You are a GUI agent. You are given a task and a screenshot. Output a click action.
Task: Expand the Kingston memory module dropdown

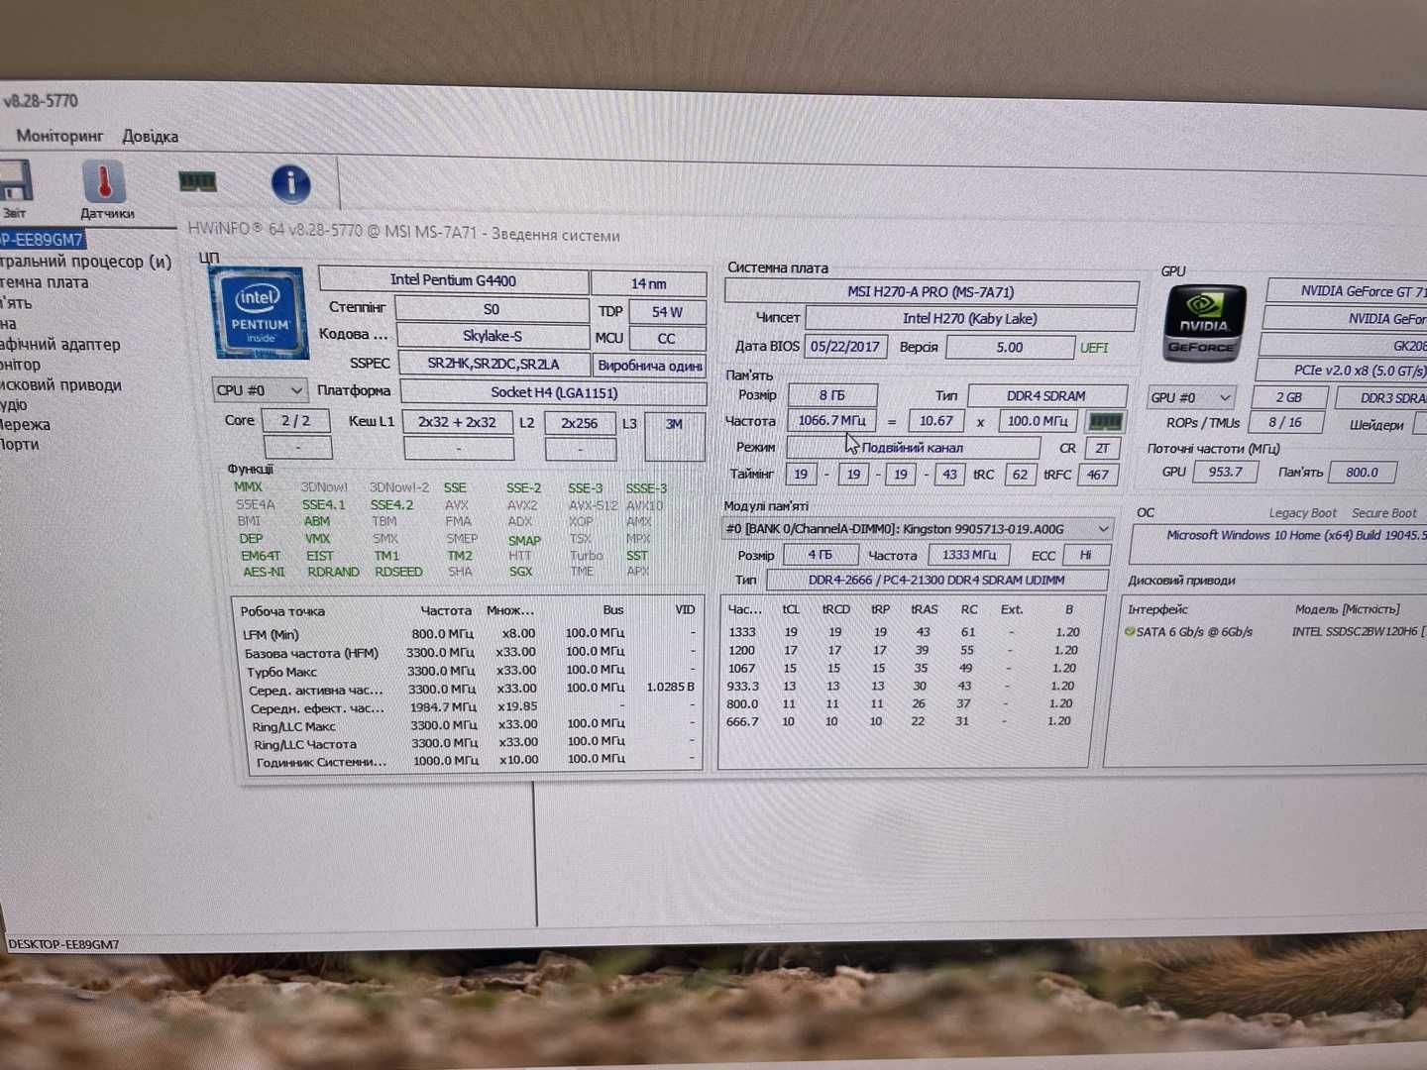(x=917, y=529)
